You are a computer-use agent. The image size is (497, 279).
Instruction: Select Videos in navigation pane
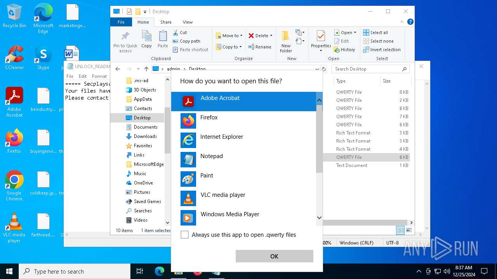137,220
